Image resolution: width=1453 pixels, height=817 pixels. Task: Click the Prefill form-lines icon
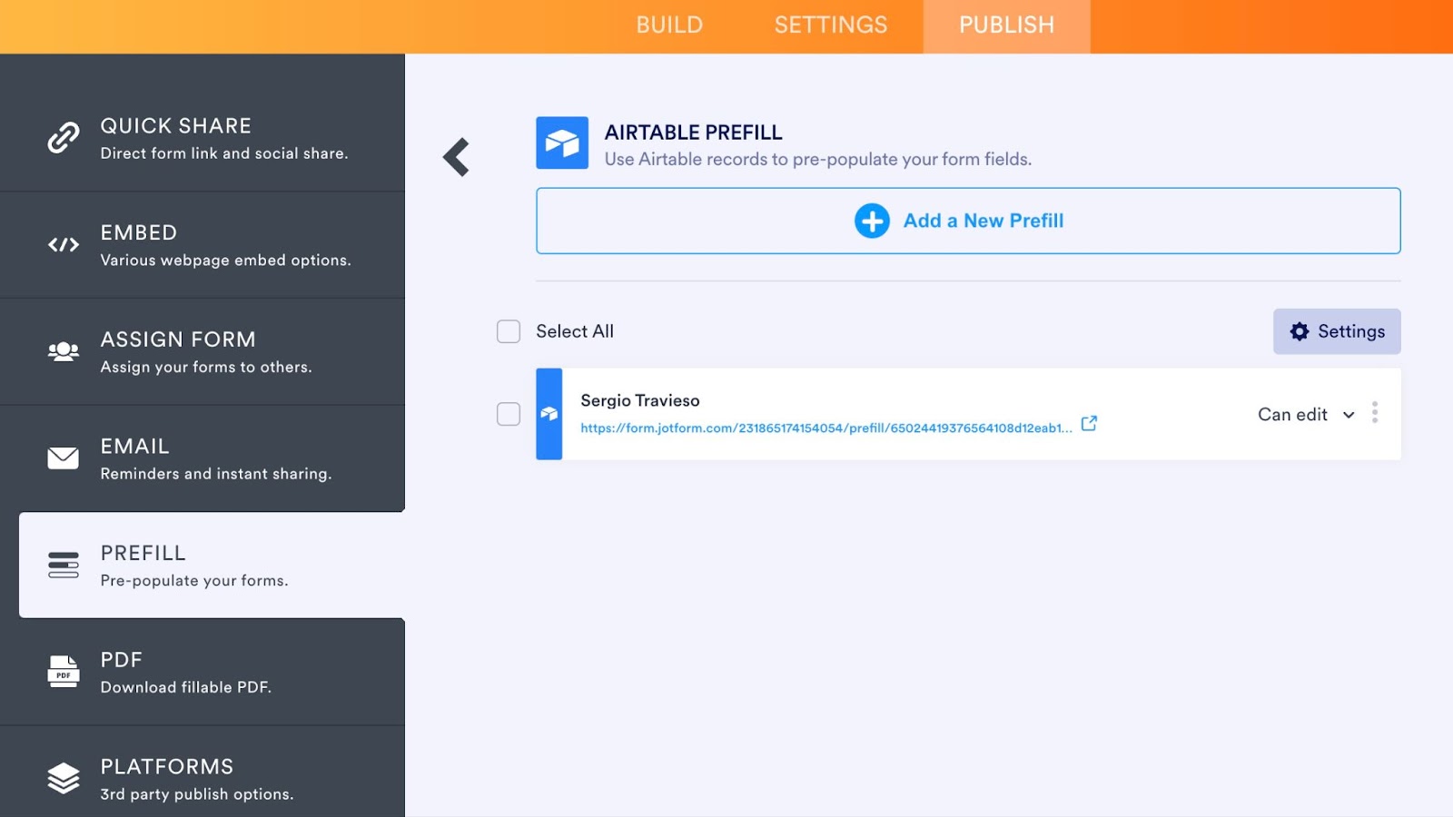(x=64, y=565)
